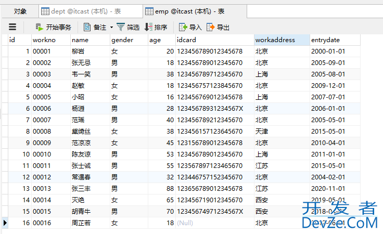Screen dimensions: 383x234
Task: Open the hamburger menu icon
Action: [x=12, y=27]
